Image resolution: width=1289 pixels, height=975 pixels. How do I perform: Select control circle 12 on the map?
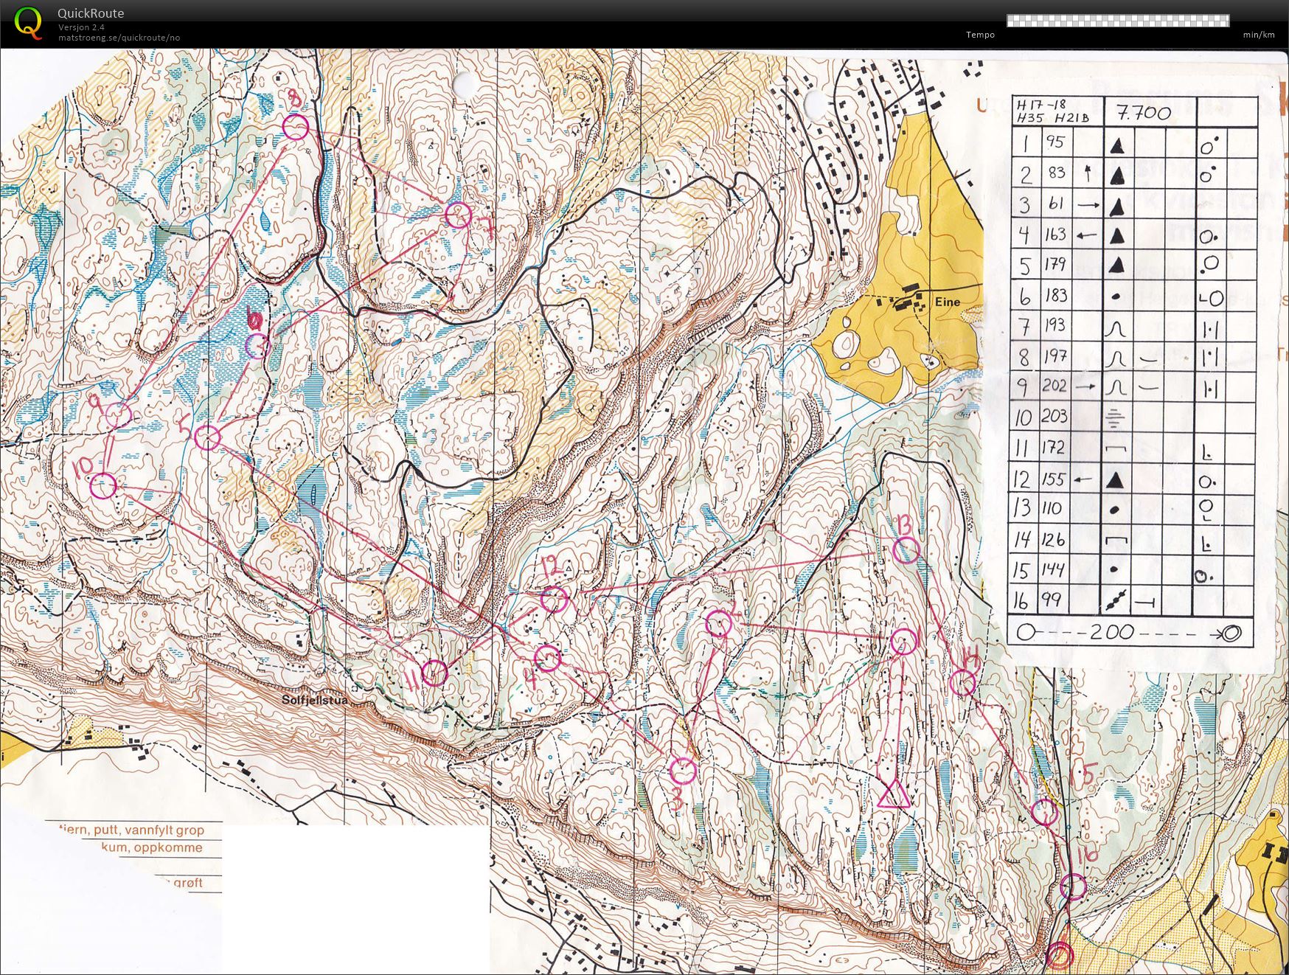(554, 599)
